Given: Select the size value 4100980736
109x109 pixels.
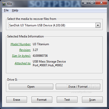Looking at the screenshot, I should [x=40, y=56].
